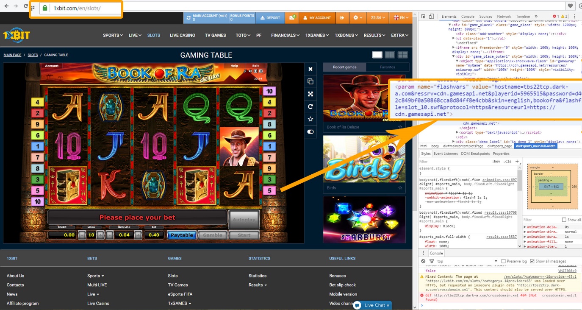Screen dimensions: 582x310
Task: Click the Paytable button in game
Action: point(182,235)
